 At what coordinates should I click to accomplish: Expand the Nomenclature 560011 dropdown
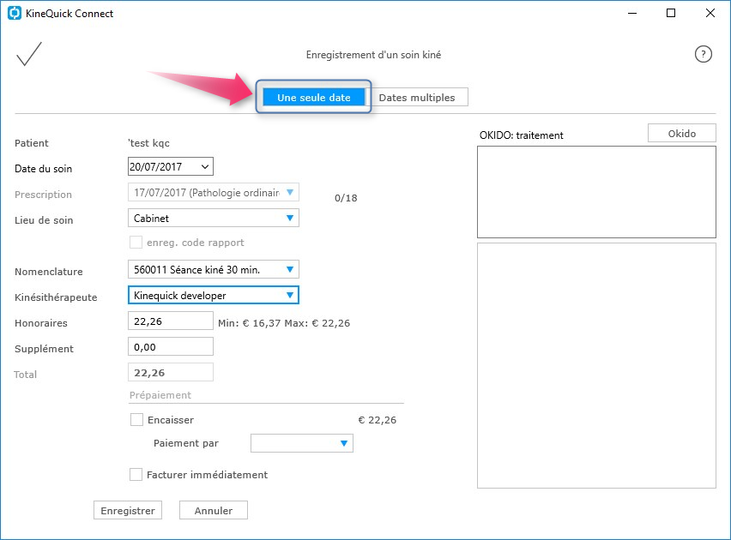click(x=214, y=269)
